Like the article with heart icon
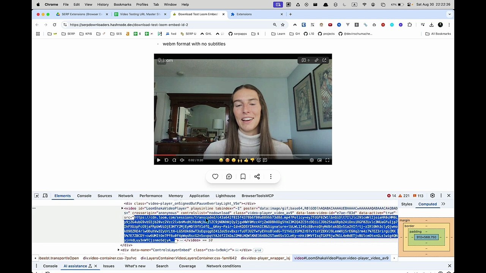The width and height of the screenshot is (486, 273). [215, 177]
